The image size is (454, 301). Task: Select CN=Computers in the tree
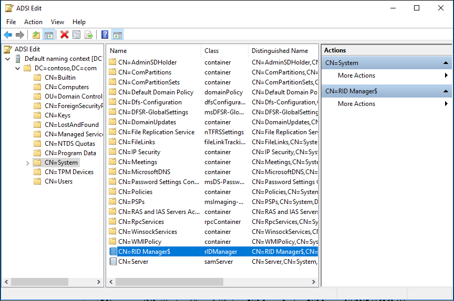pos(67,87)
